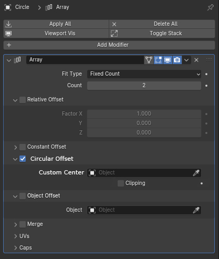The height and width of the screenshot is (259, 219).
Task: Expand the UVs section
Action: pyautogui.click(x=15, y=236)
